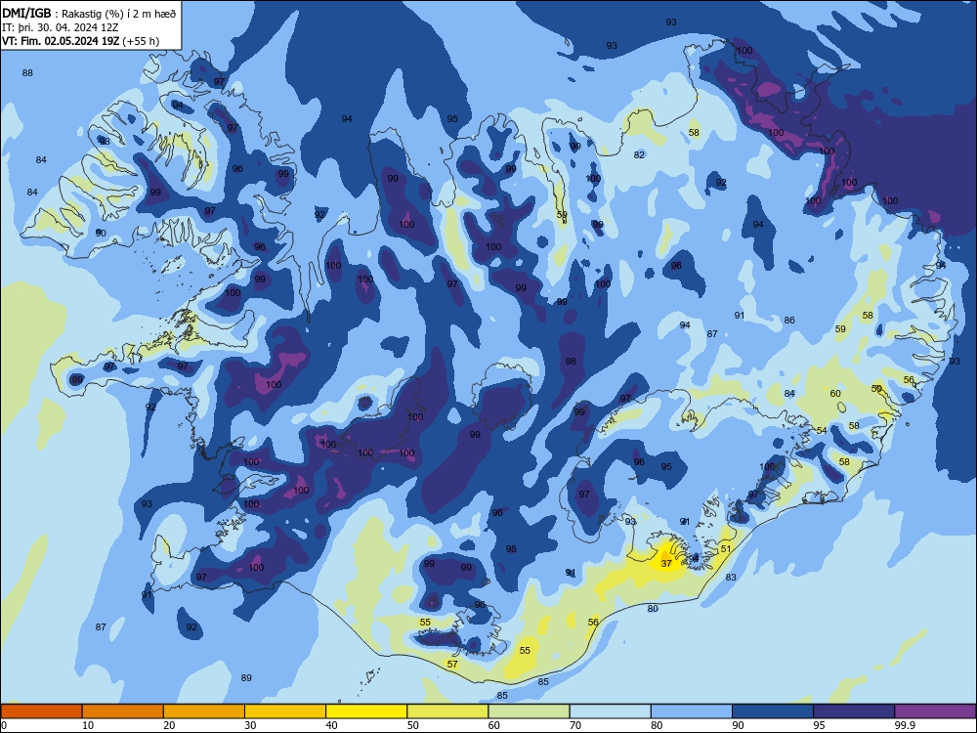Screen dimensions: 977x733
Task: Click the '50' legend scale label
Action: pos(412,725)
